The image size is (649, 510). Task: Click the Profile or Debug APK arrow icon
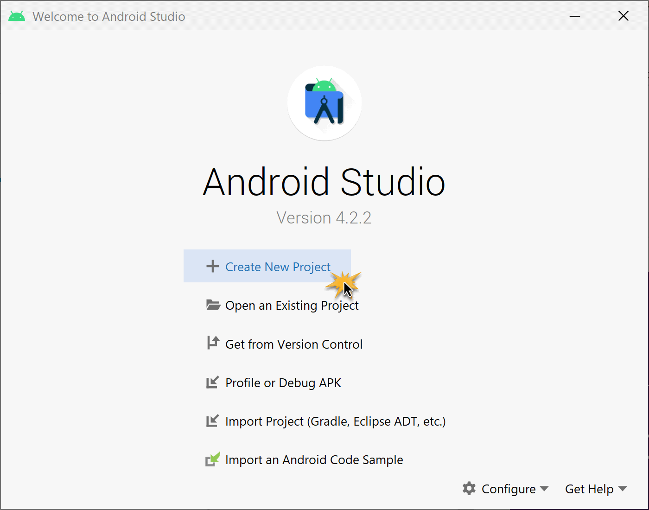coord(212,382)
